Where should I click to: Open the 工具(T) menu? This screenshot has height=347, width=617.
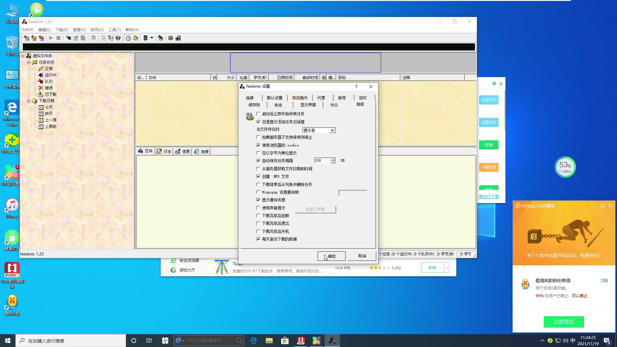point(114,30)
